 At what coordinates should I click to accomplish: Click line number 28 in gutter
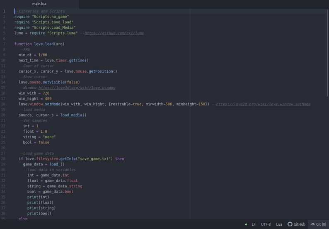(x=3, y=158)
